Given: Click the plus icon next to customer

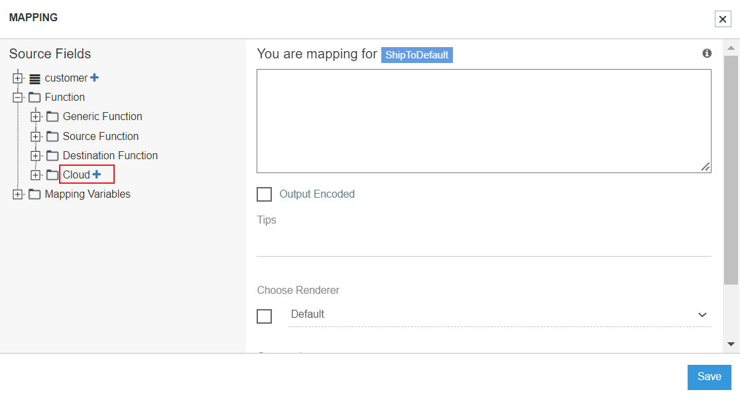Looking at the screenshot, I should click(94, 78).
